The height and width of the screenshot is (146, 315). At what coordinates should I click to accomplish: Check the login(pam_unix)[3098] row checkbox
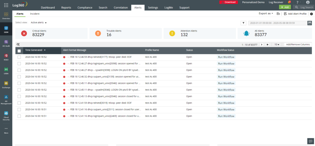pos(19,64)
